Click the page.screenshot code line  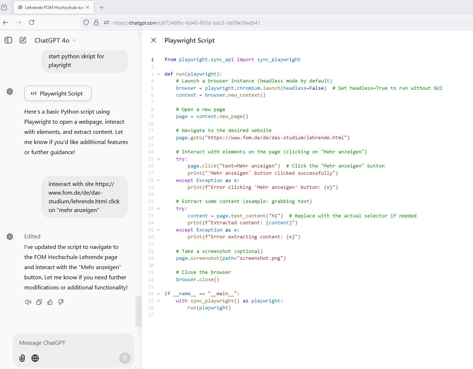point(231,258)
